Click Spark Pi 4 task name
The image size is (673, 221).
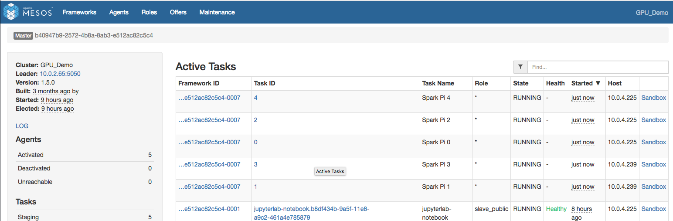click(x=436, y=98)
